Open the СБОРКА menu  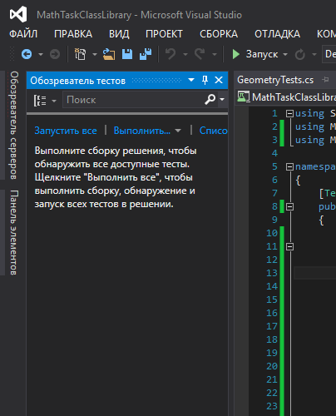point(219,34)
